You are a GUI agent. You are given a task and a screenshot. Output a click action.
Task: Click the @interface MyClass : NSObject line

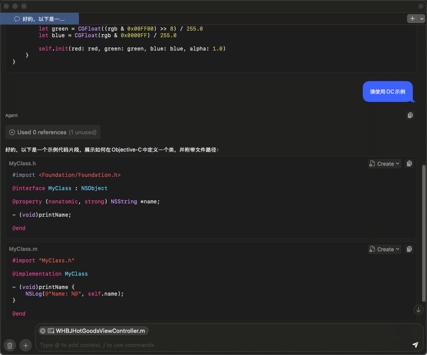click(x=60, y=188)
